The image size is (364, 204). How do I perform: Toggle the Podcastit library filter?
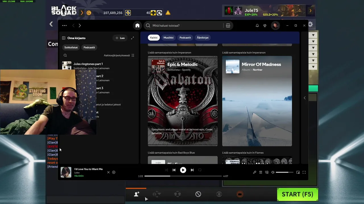(x=89, y=47)
